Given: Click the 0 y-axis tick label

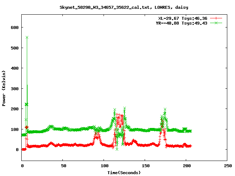Looking at the screenshot, I should (17, 150).
